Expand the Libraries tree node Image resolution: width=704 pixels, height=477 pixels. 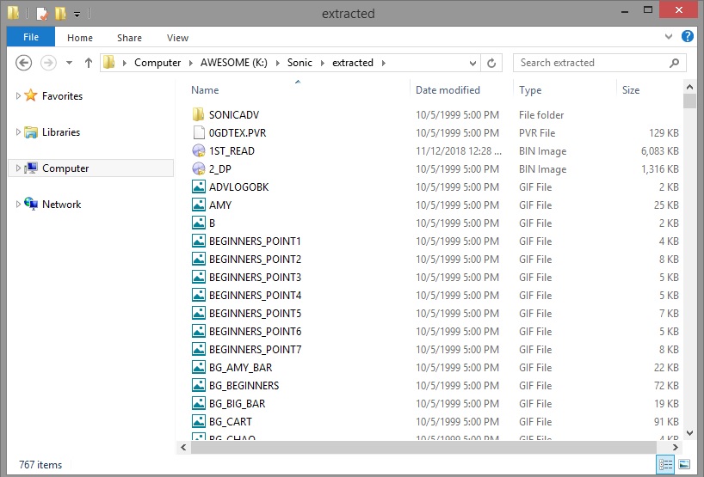point(18,131)
